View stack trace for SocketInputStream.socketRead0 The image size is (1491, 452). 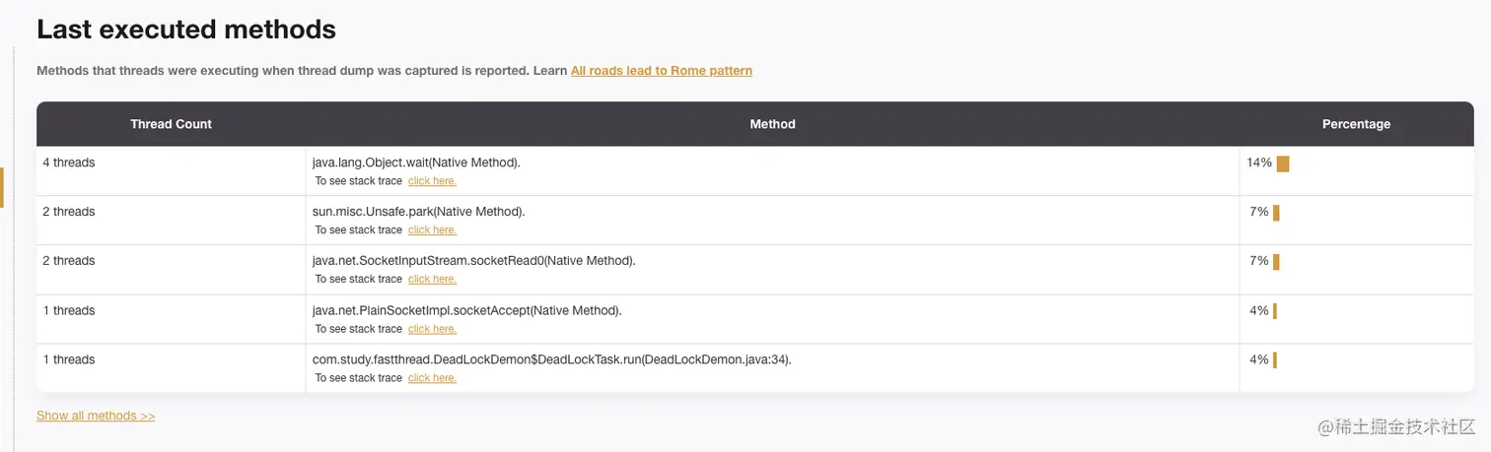point(432,280)
